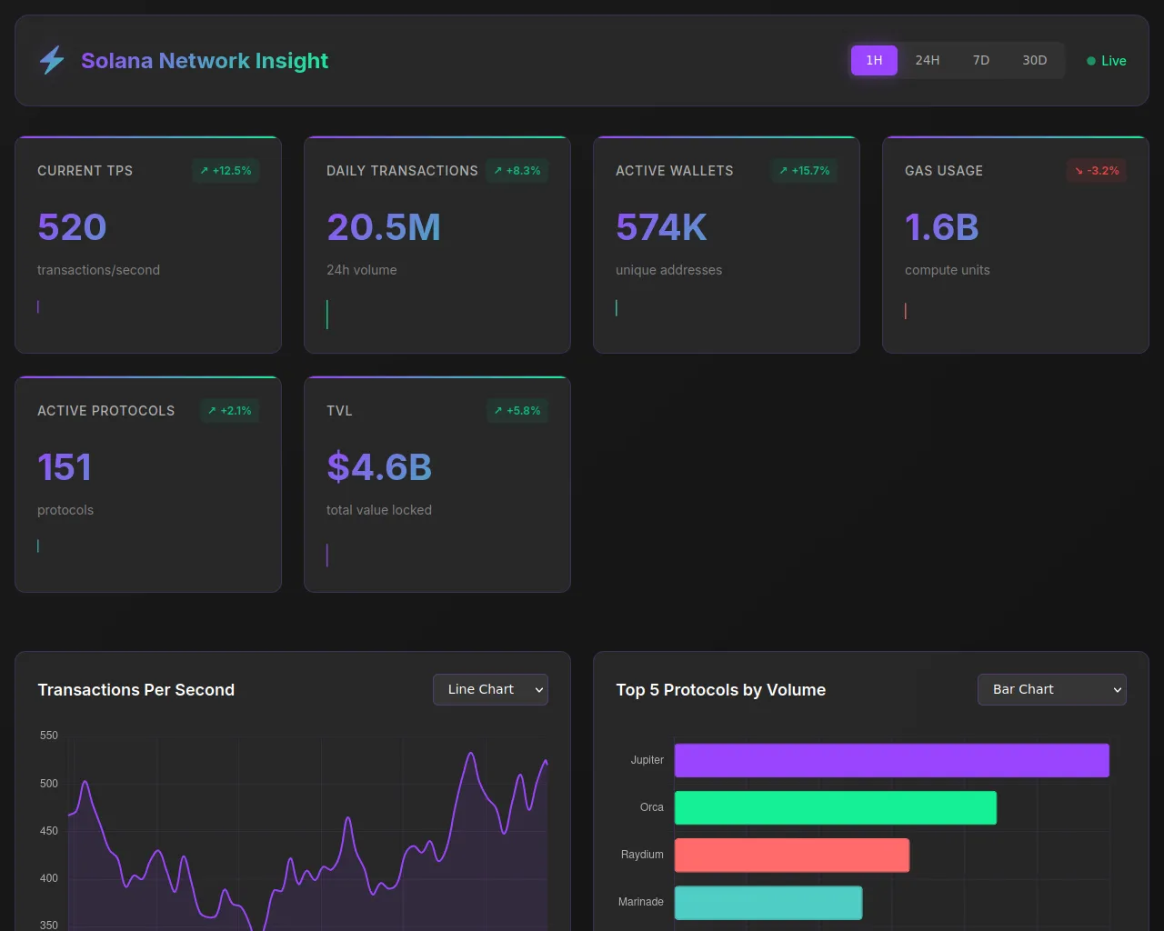
Task: Click the green Live status dot
Action: coord(1091,61)
